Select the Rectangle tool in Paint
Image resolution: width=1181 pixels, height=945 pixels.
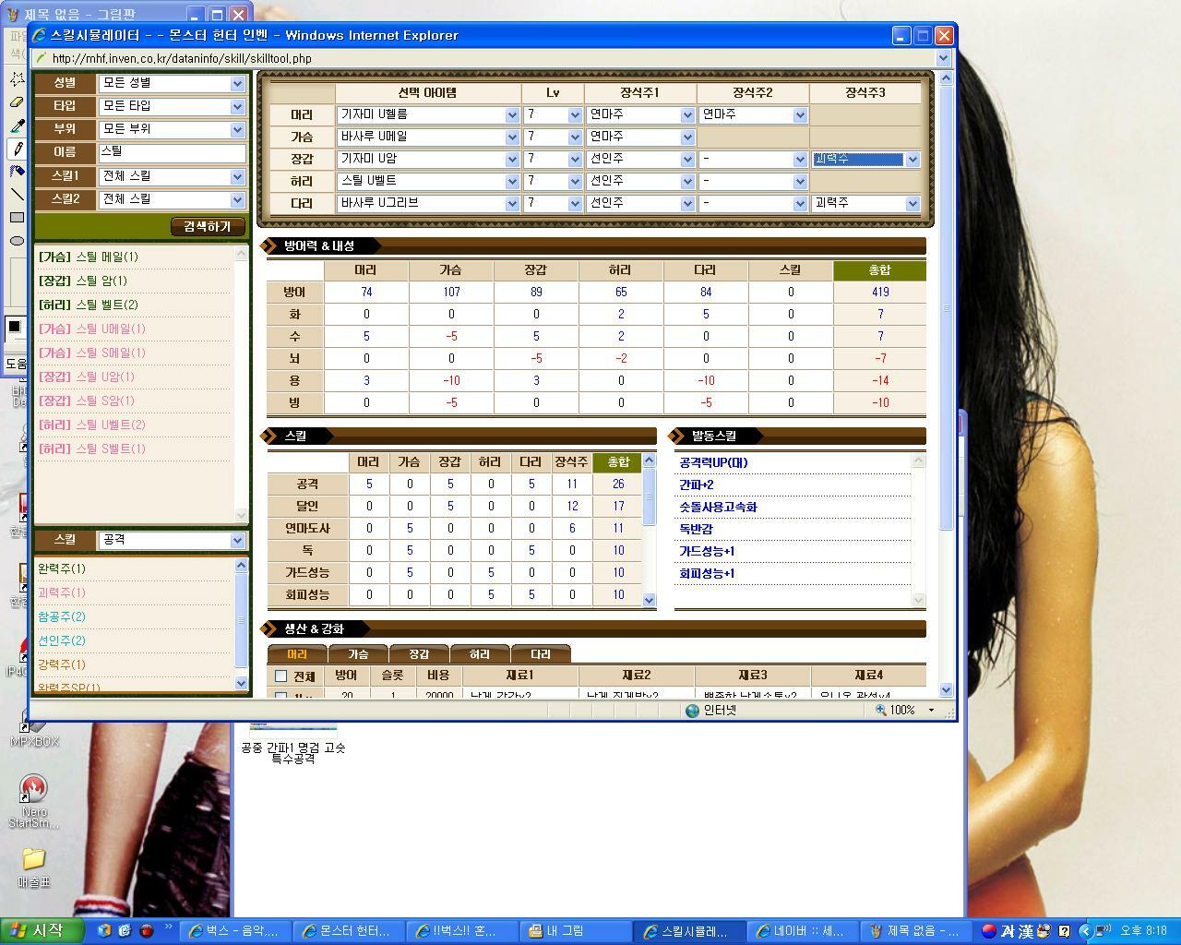pyautogui.click(x=17, y=215)
